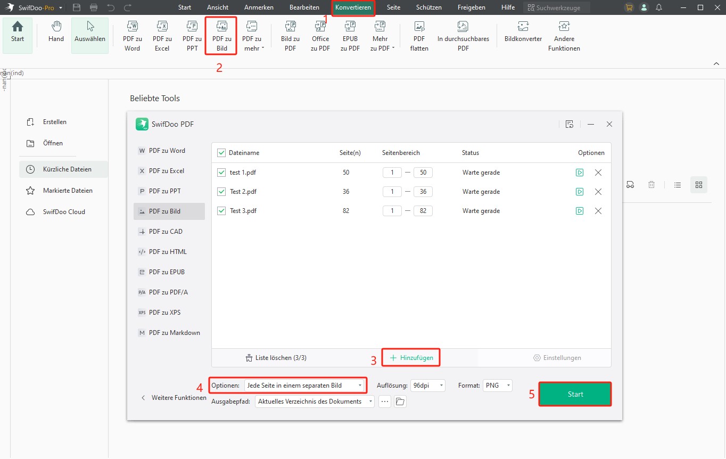Remove test 1.pdf with its X icon

[x=598, y=173]
